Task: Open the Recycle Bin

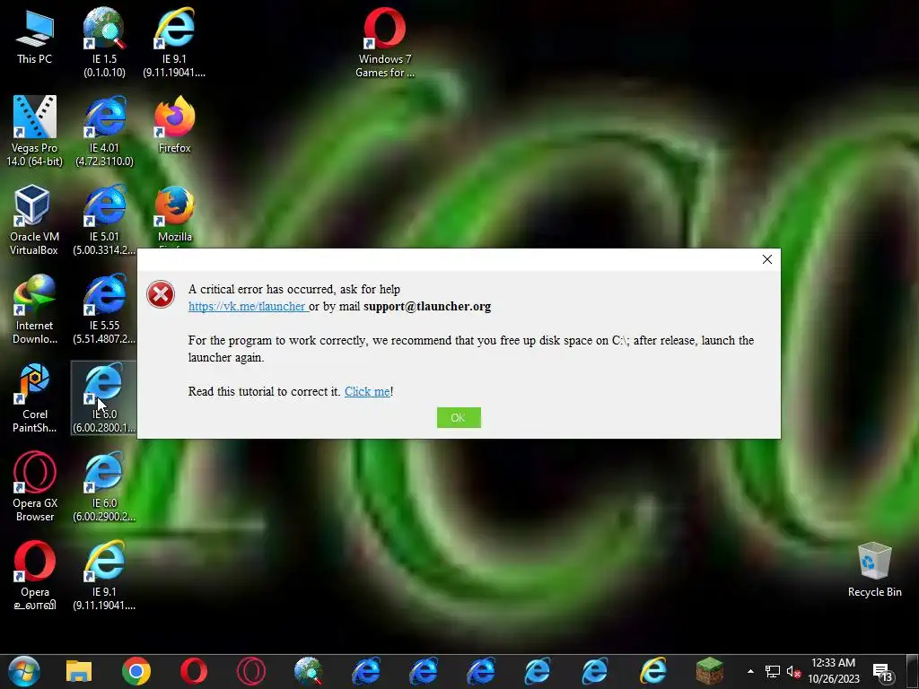Action: click(x=874, y=570)
